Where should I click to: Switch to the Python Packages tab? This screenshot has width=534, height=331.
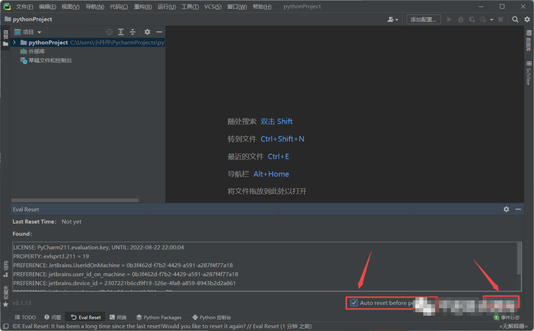click(159, 317)
